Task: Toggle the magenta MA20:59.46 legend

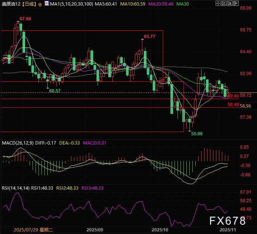Action: pos(163,4)
